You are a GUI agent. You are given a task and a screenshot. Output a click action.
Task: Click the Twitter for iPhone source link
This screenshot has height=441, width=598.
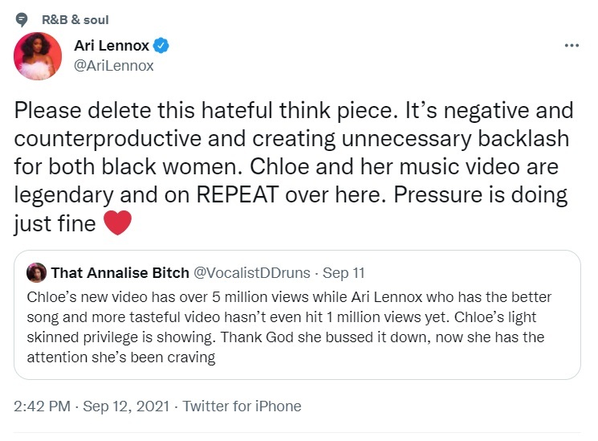coord(242,406)
